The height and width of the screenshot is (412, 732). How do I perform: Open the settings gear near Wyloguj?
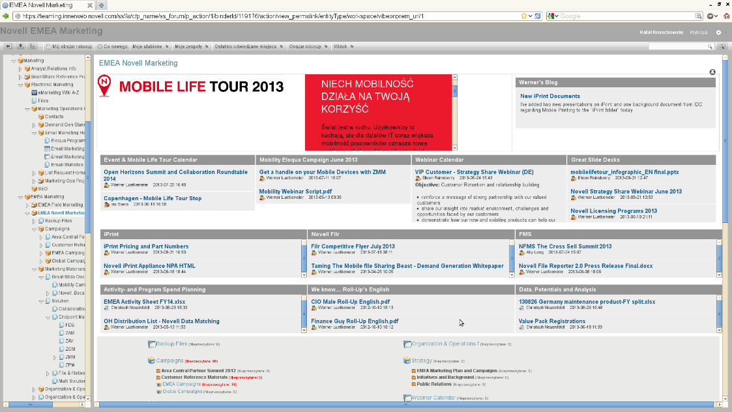click(719, 32)
